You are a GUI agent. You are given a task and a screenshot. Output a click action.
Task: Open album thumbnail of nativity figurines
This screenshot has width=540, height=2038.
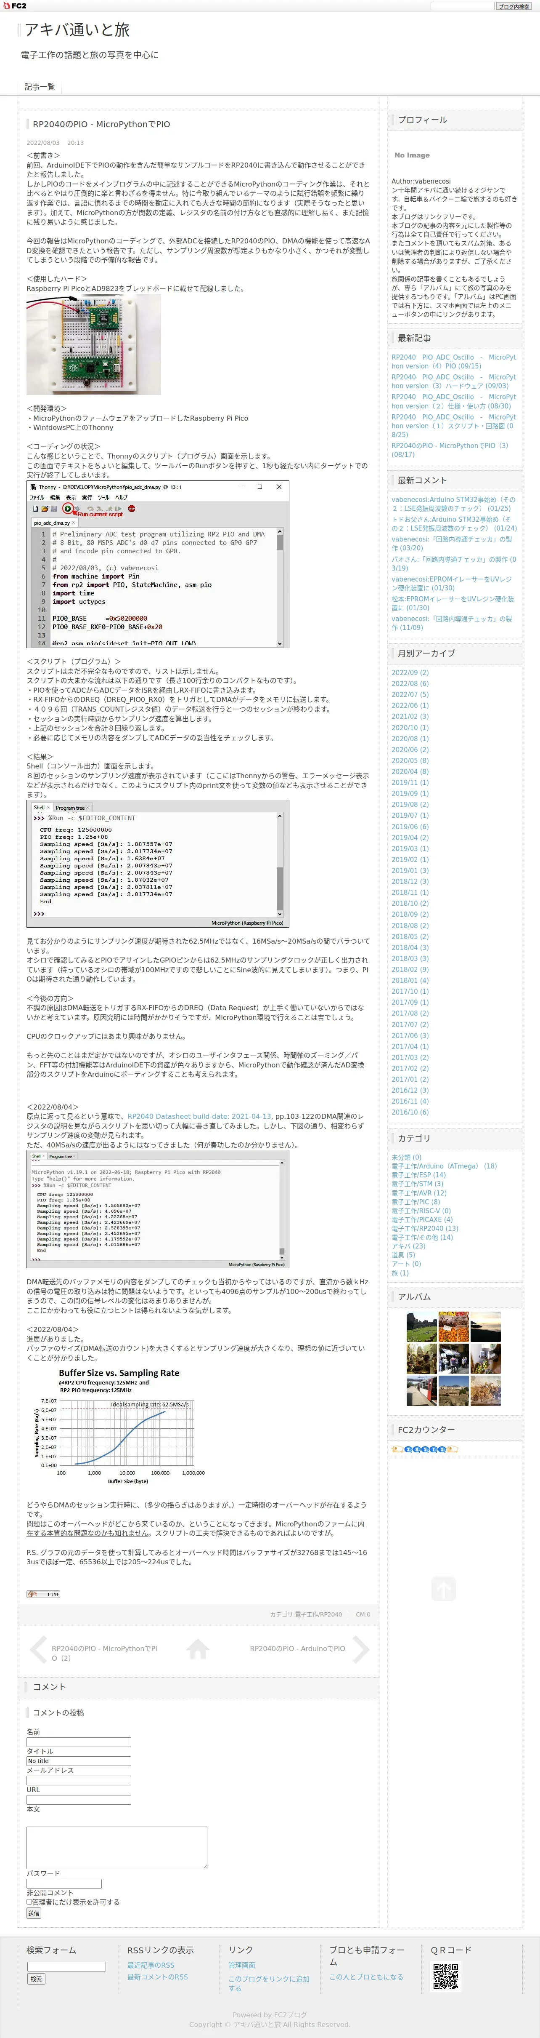tap(421, 1359)
